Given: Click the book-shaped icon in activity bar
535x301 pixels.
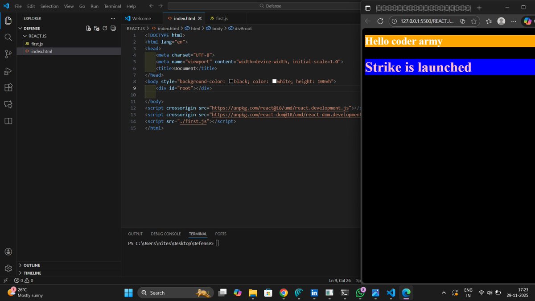Looking at the screenshot, I should pos(8,121).
